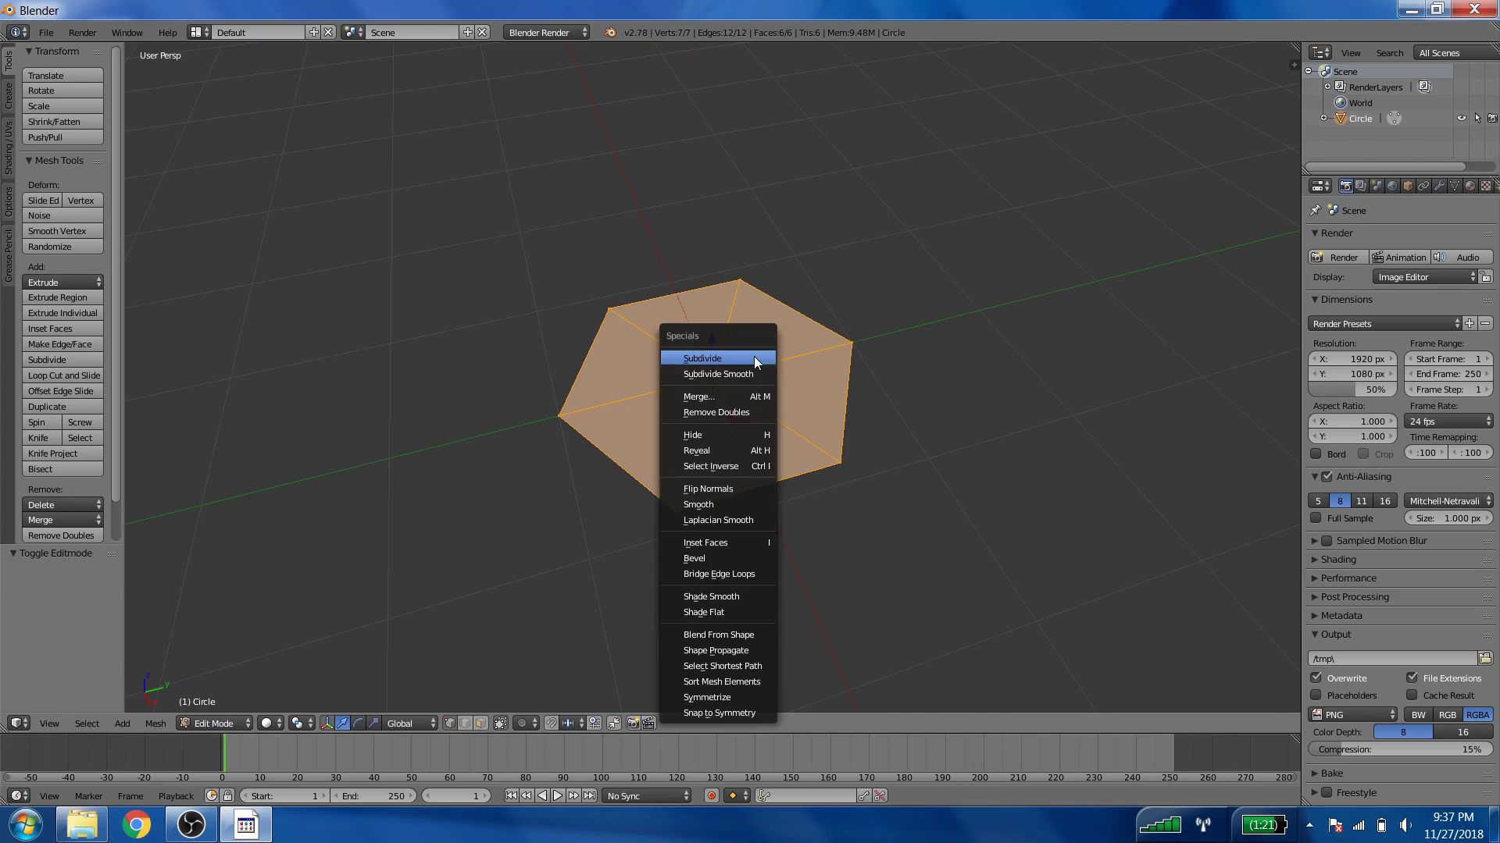The height and width of the screenshot is (843, 1500).
Task: Open OBS Studio from the taskbar
Action: 191,824
